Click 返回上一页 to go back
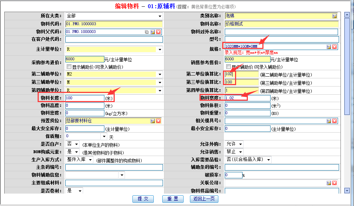 pyautogui.click(x=204, y=199)
